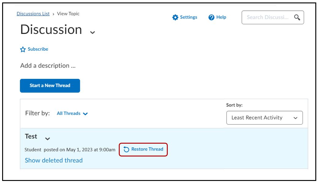The image size is (319, 184).
Task: Focus the Search Discussions input field
Action: pos(268,17)
